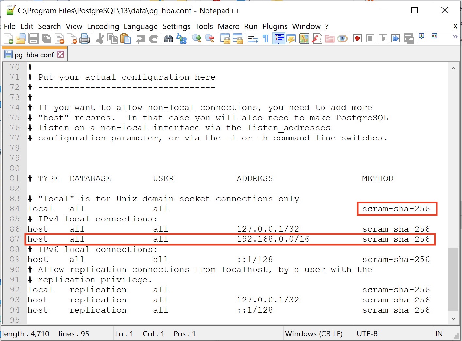Click the scrollbar down arrow
This screenshot has height=341, width=462.
(x=453, y=318)
